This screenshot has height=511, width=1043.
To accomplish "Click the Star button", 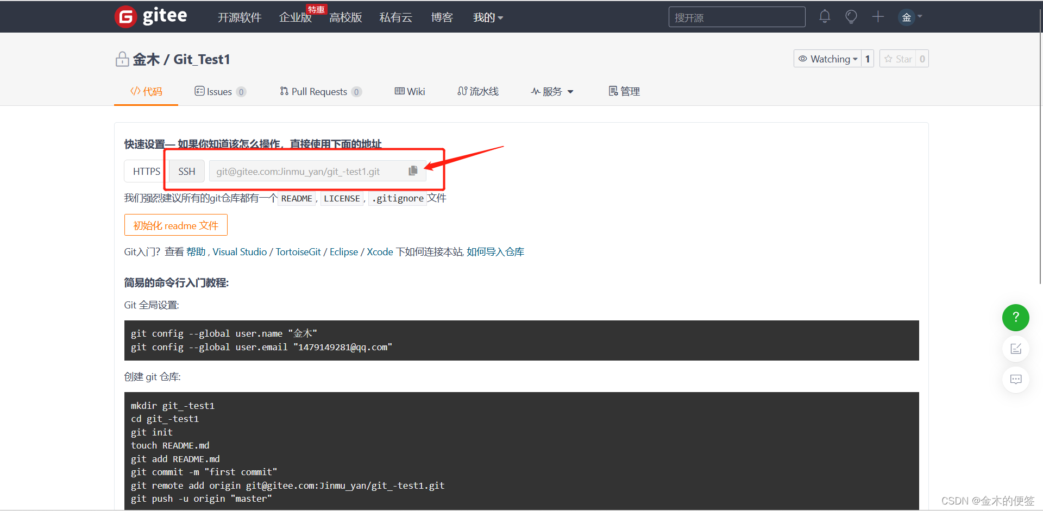I will (x=898, y=59).
